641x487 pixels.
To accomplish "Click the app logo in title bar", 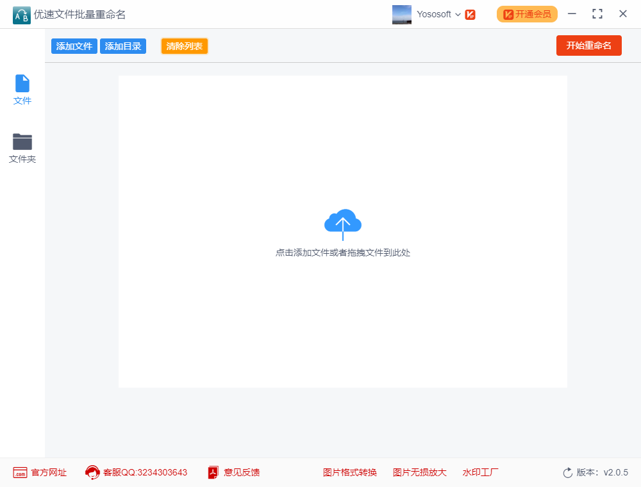I will [x=21, y=14].
